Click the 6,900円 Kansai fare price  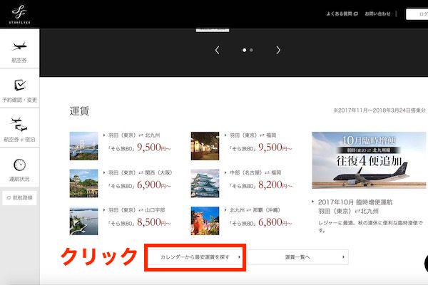pos(153,185)
